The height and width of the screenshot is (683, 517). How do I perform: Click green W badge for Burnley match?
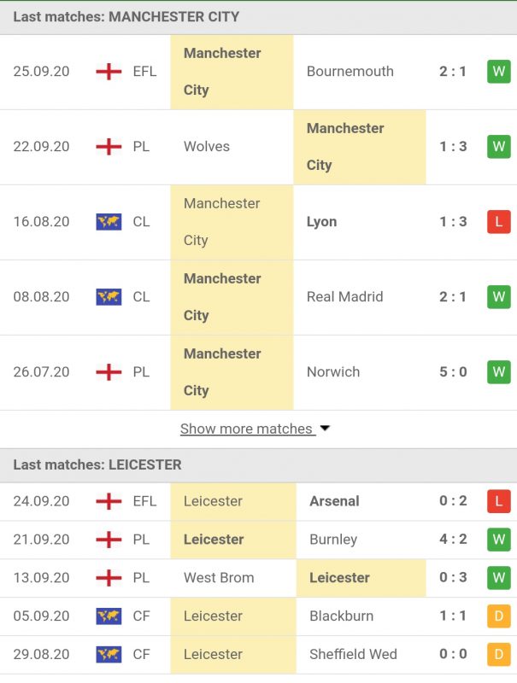pos(498,540)
